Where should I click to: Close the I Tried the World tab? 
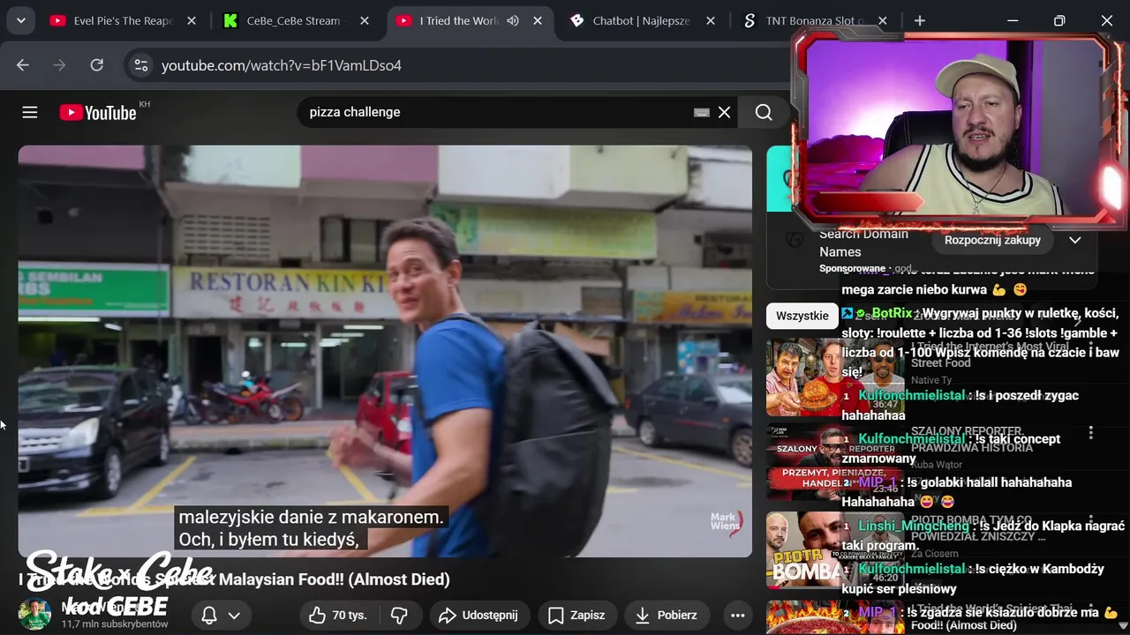[x=539, y=20]
